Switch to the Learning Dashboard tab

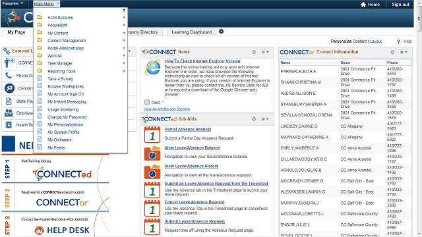coord(192,32)
